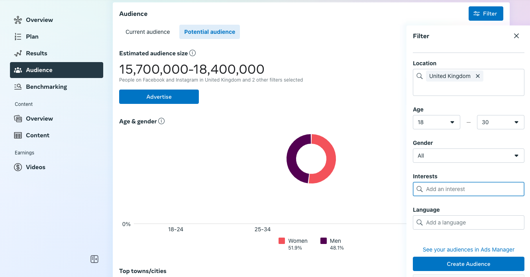This screenshot has height=277, width=530.
Task: Open Videos under Earnings
Action: [35, 167]
